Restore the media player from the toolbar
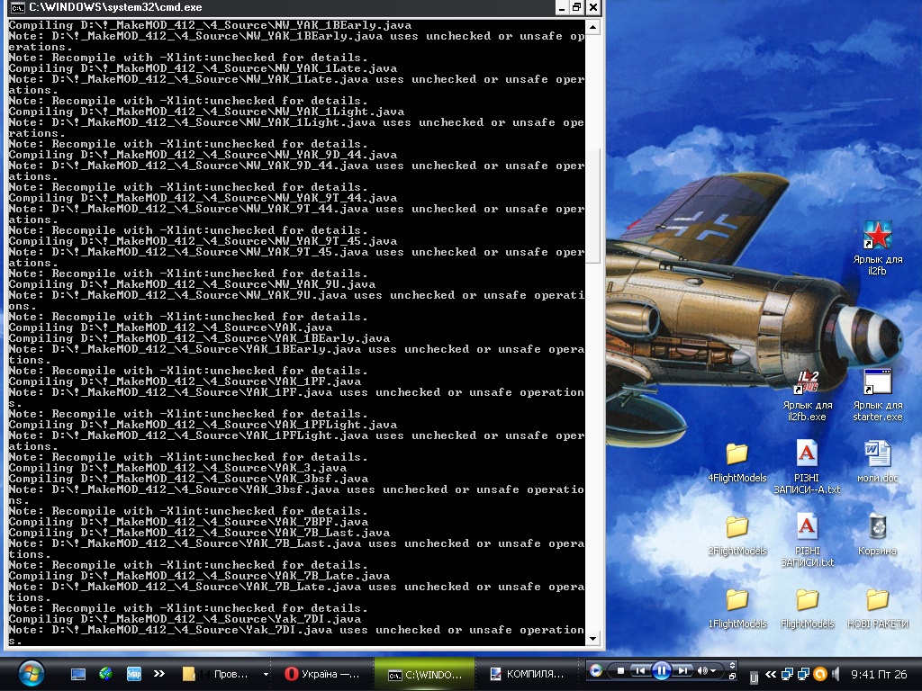This screenshot has width=922, height=691. [x=732, y=677]
